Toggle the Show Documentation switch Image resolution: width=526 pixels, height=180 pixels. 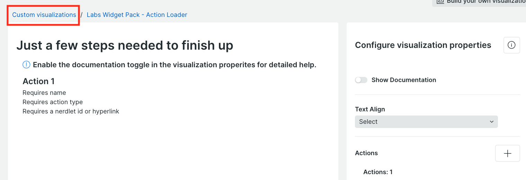(361, 80)
